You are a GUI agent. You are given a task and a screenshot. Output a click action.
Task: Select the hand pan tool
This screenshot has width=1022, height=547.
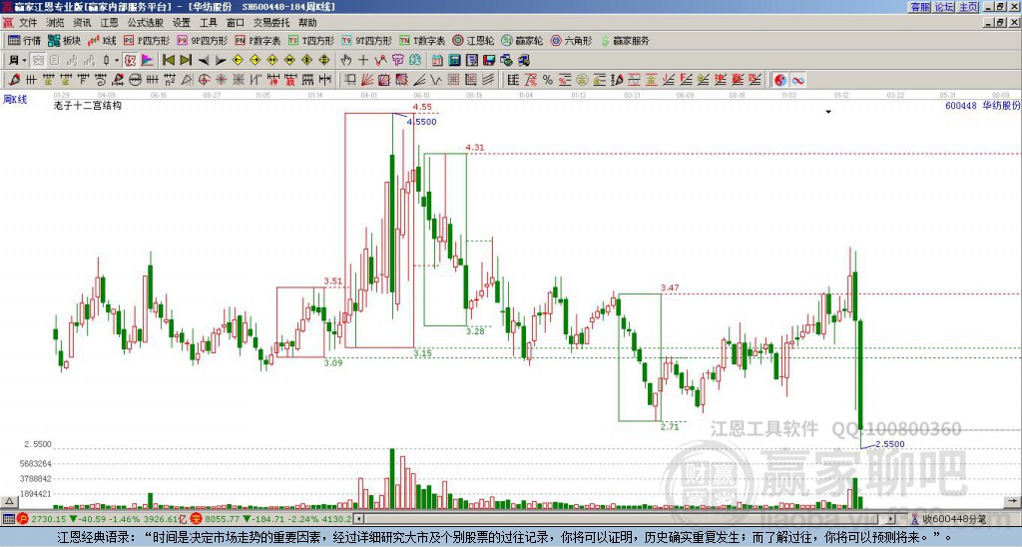(x=346, y=61)
